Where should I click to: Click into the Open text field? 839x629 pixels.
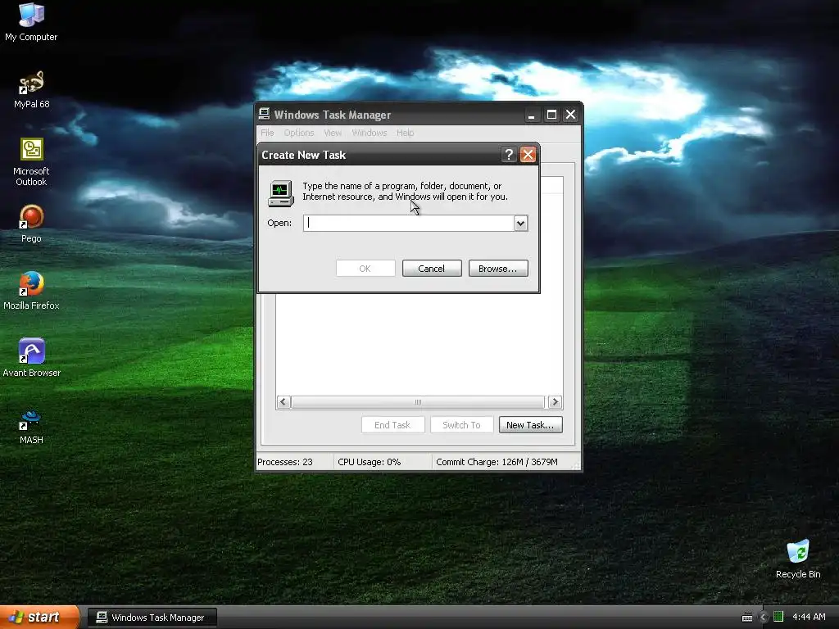(x=409, y=223)
